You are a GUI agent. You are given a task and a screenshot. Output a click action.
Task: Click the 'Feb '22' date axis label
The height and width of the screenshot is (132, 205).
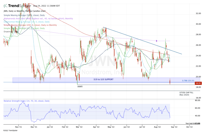click(65, 127)
